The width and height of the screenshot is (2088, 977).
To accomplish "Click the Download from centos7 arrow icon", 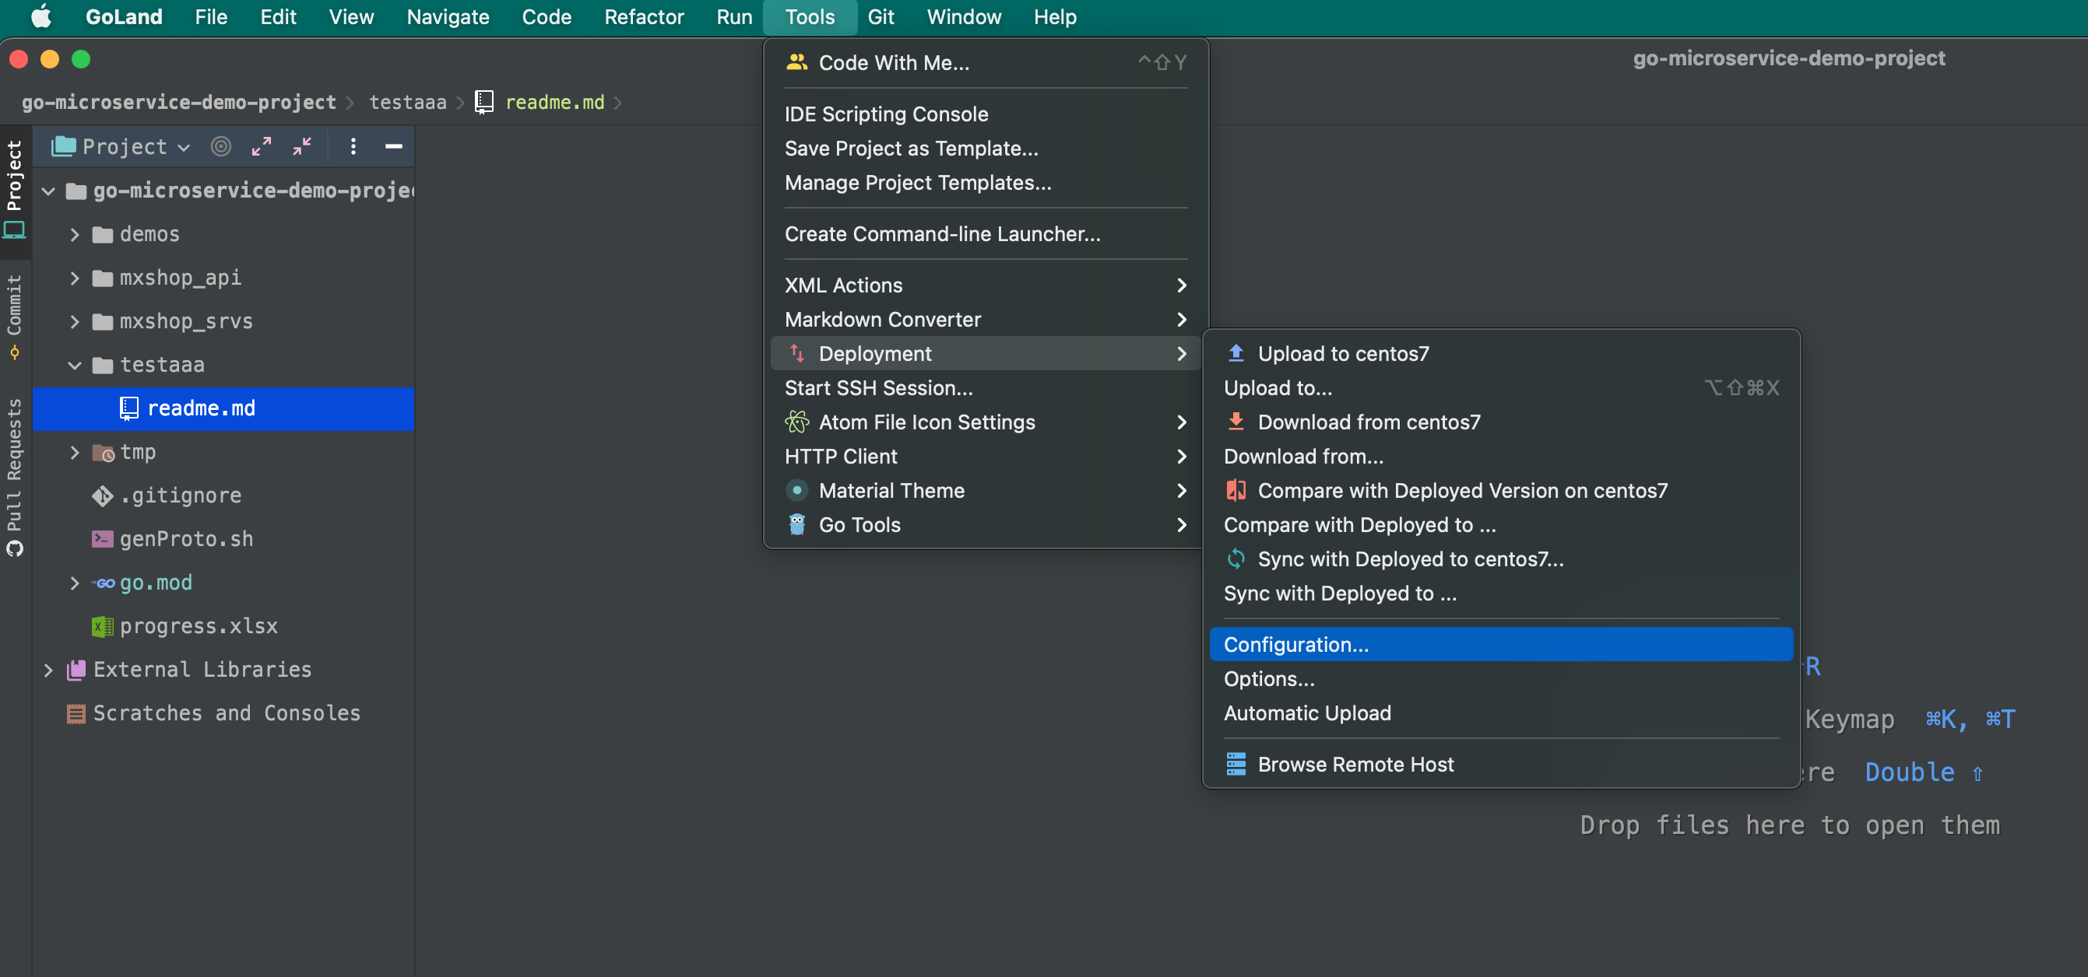I will [x=1236, y=422].
